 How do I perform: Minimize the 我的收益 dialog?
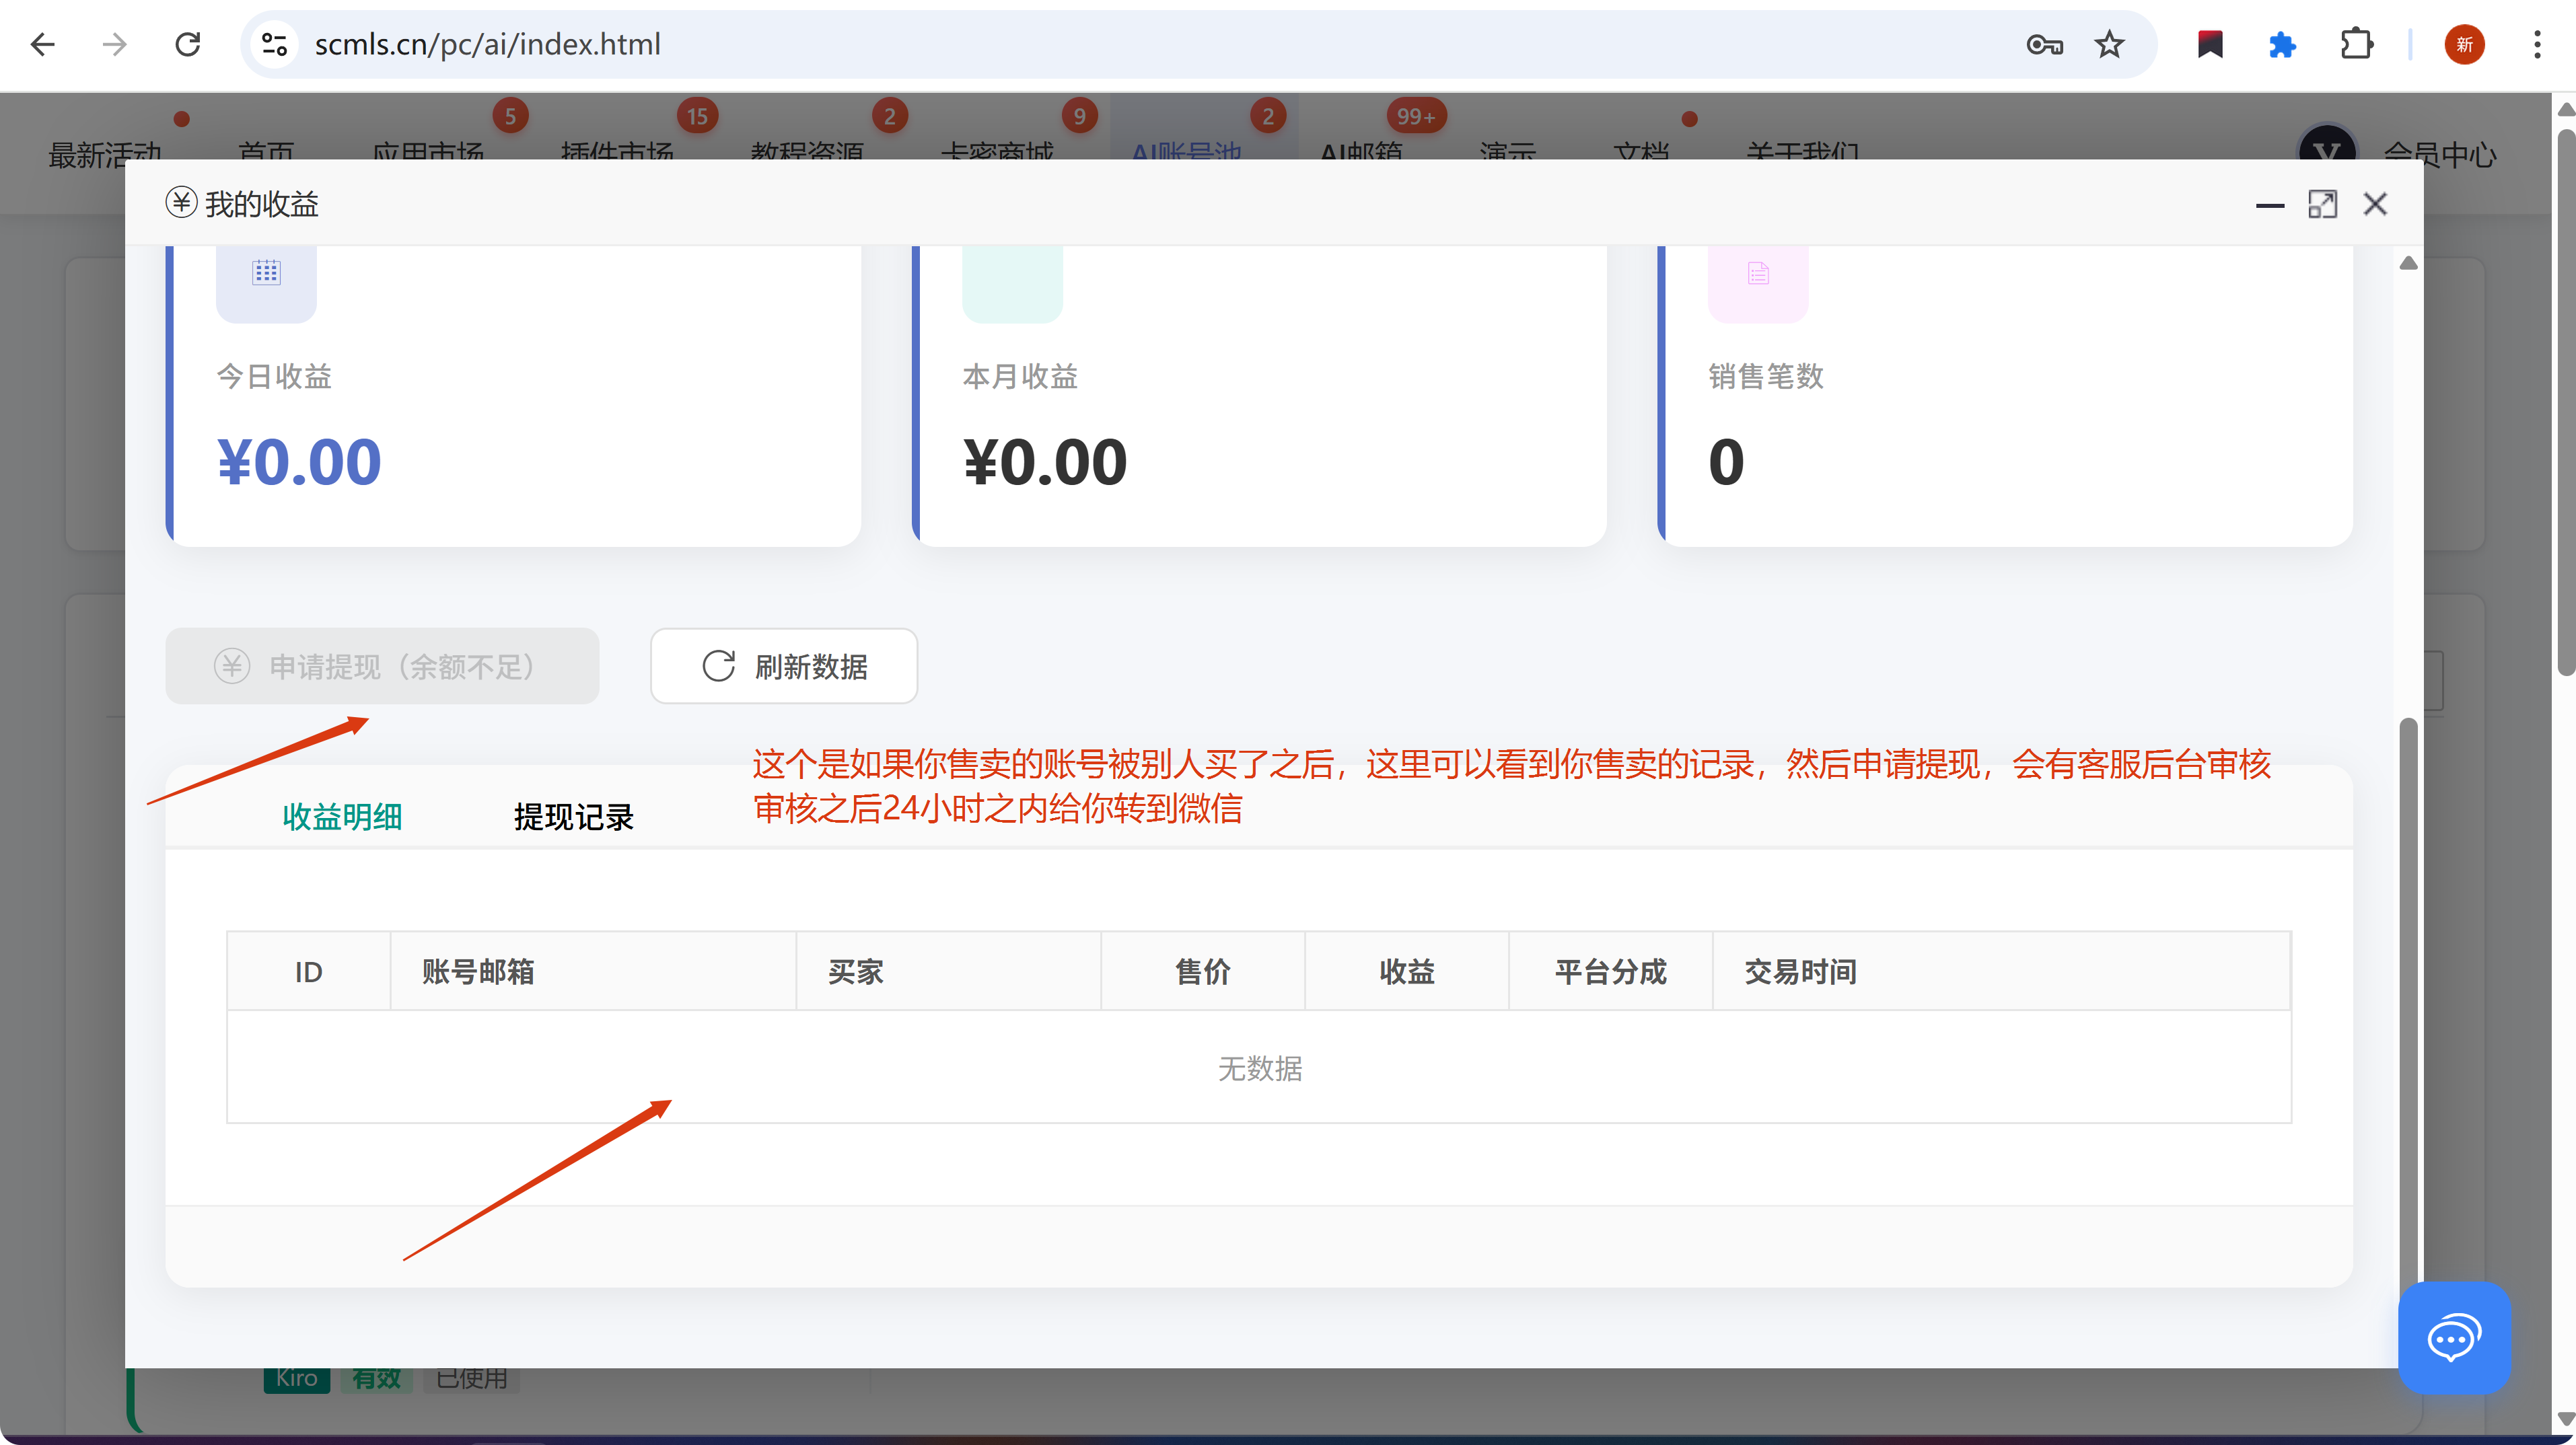2269,205
